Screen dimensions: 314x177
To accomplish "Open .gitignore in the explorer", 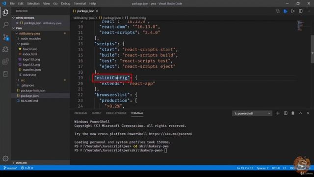I will [27, 85].
